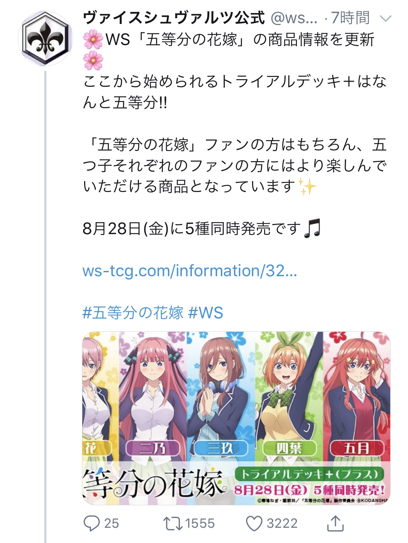
Task: Tap the green トライアルデッキ+ banner
Action: tap(309, 474)
